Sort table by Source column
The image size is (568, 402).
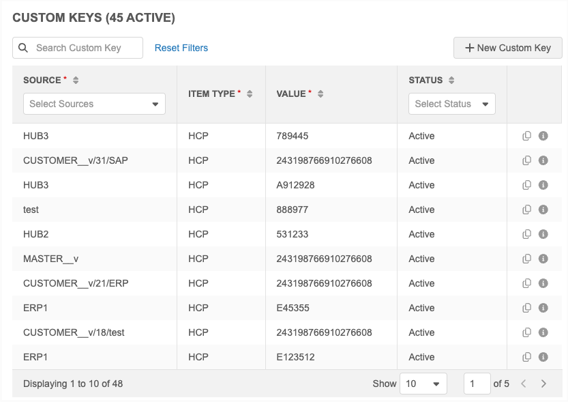(x=76, y=81)
